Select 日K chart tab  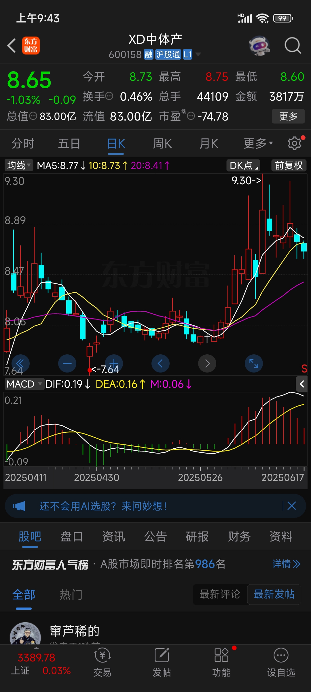pyautogui.click(x=116, y=143)
